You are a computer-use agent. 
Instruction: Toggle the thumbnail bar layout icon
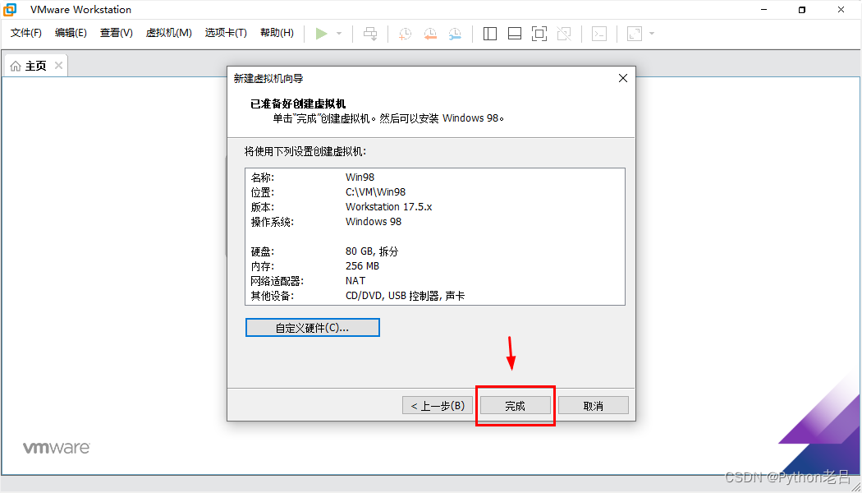(x=515, y=34)
